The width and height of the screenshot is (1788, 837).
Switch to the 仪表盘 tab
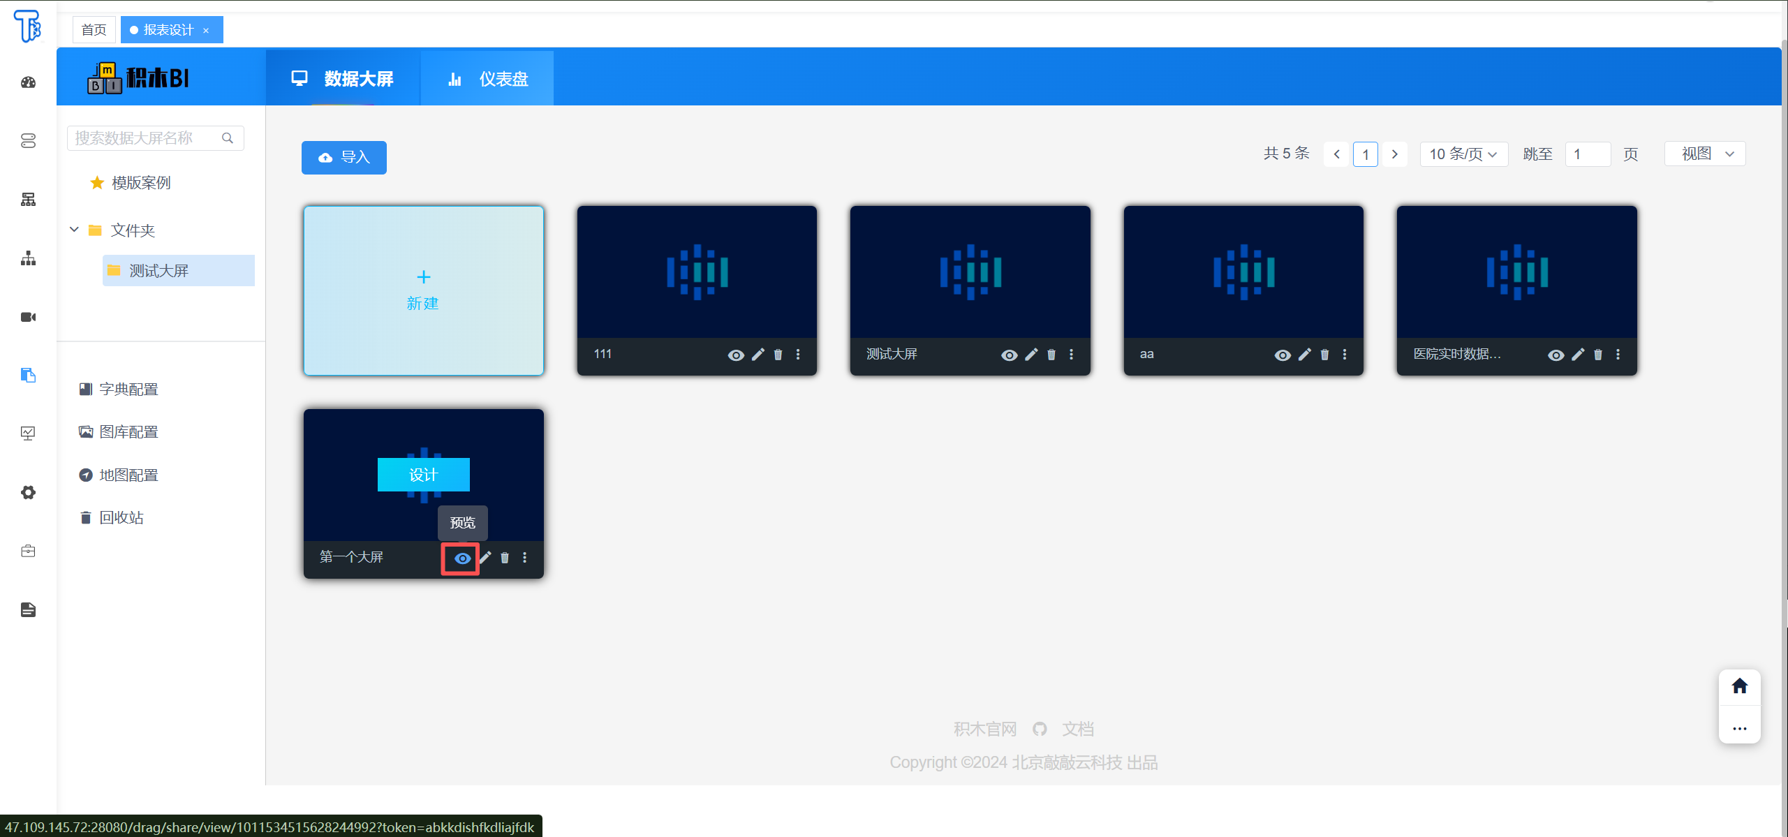(x=487, y=79)
